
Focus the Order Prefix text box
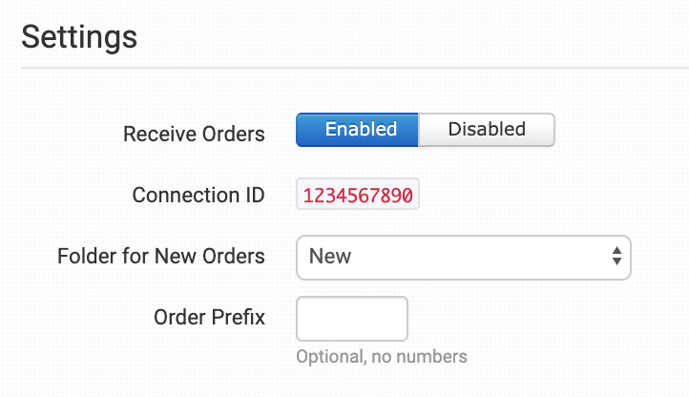352,319
